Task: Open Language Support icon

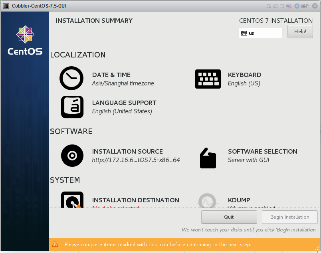Action: click(x=72, y=107)
